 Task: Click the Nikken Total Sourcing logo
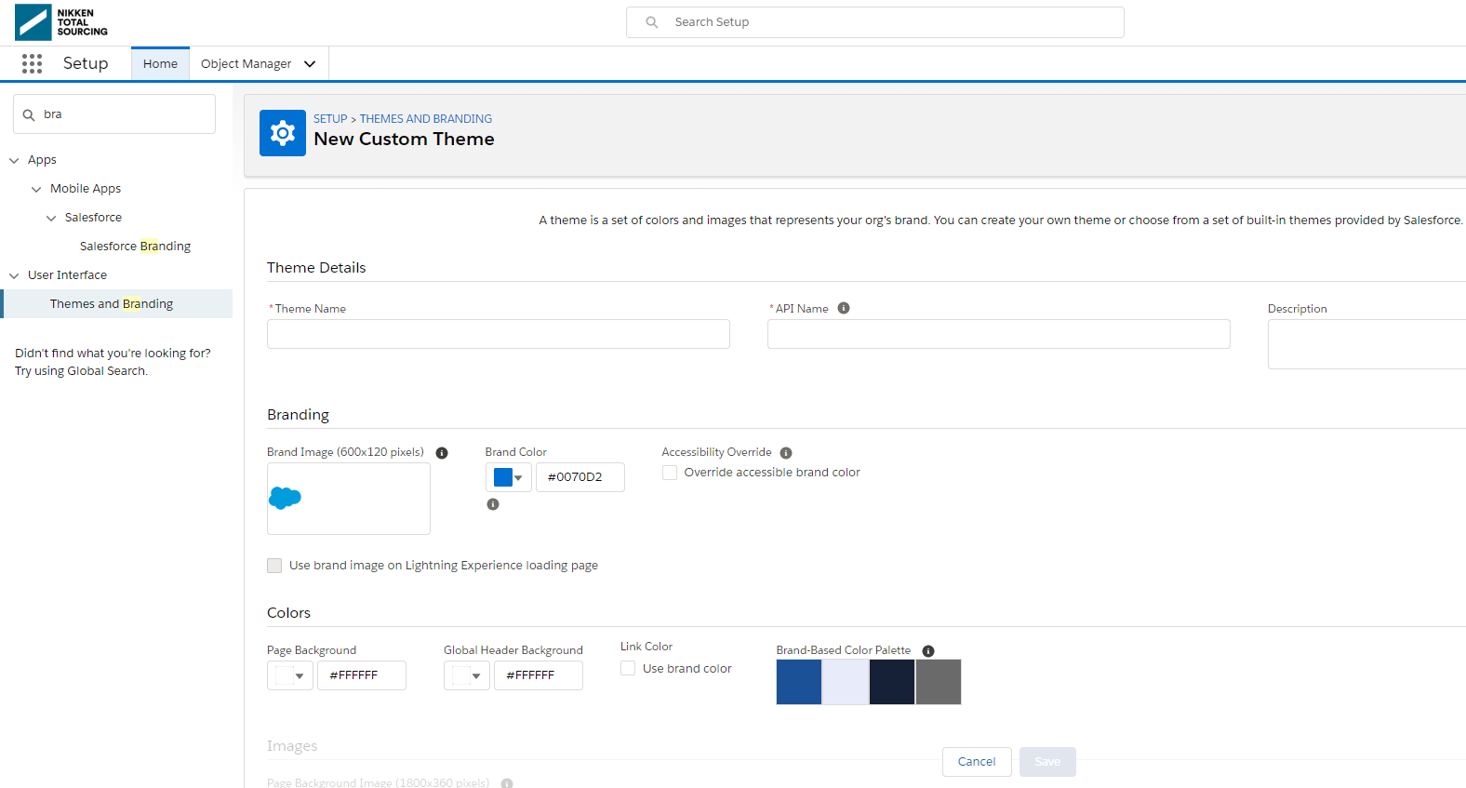pos(61,22)
